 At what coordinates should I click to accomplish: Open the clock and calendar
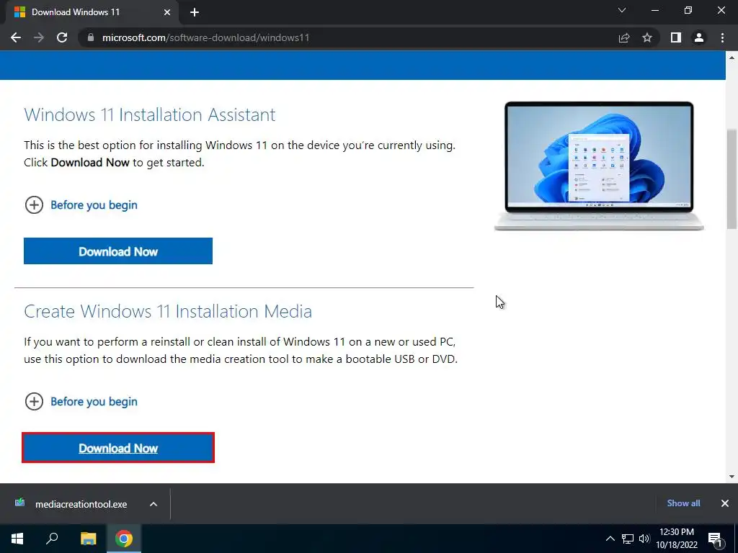677,539
